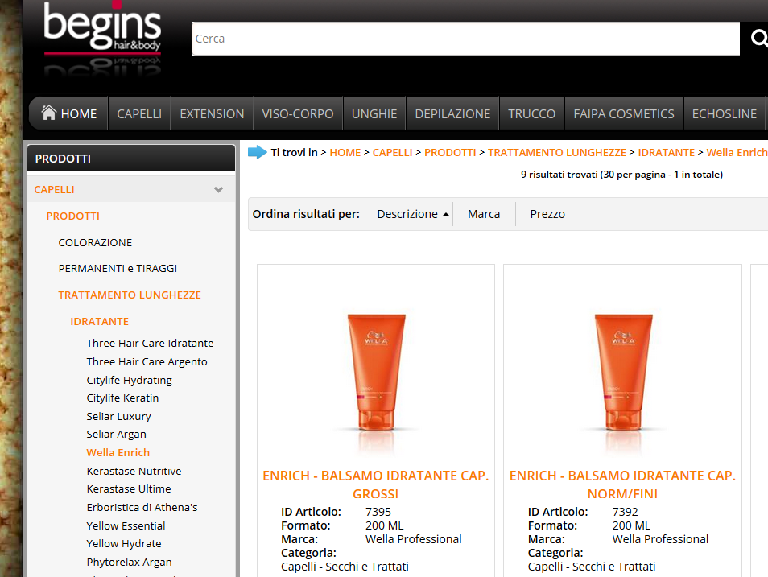Select Kerastase Nutritive

(134, 472)
